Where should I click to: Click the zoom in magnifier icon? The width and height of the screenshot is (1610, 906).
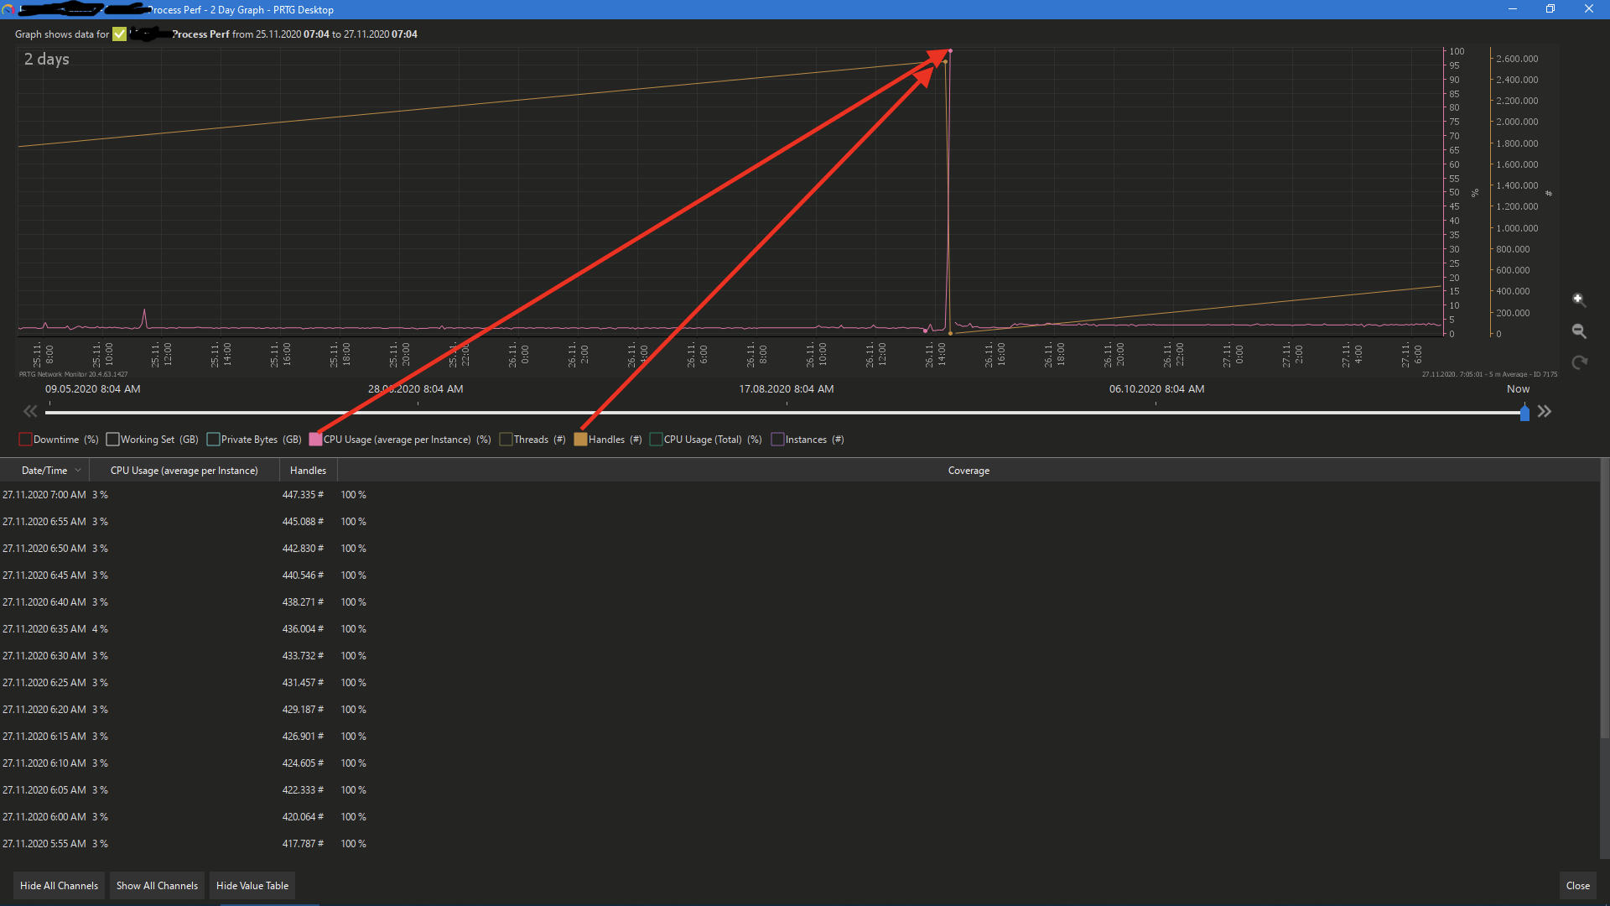[1578, 299]
